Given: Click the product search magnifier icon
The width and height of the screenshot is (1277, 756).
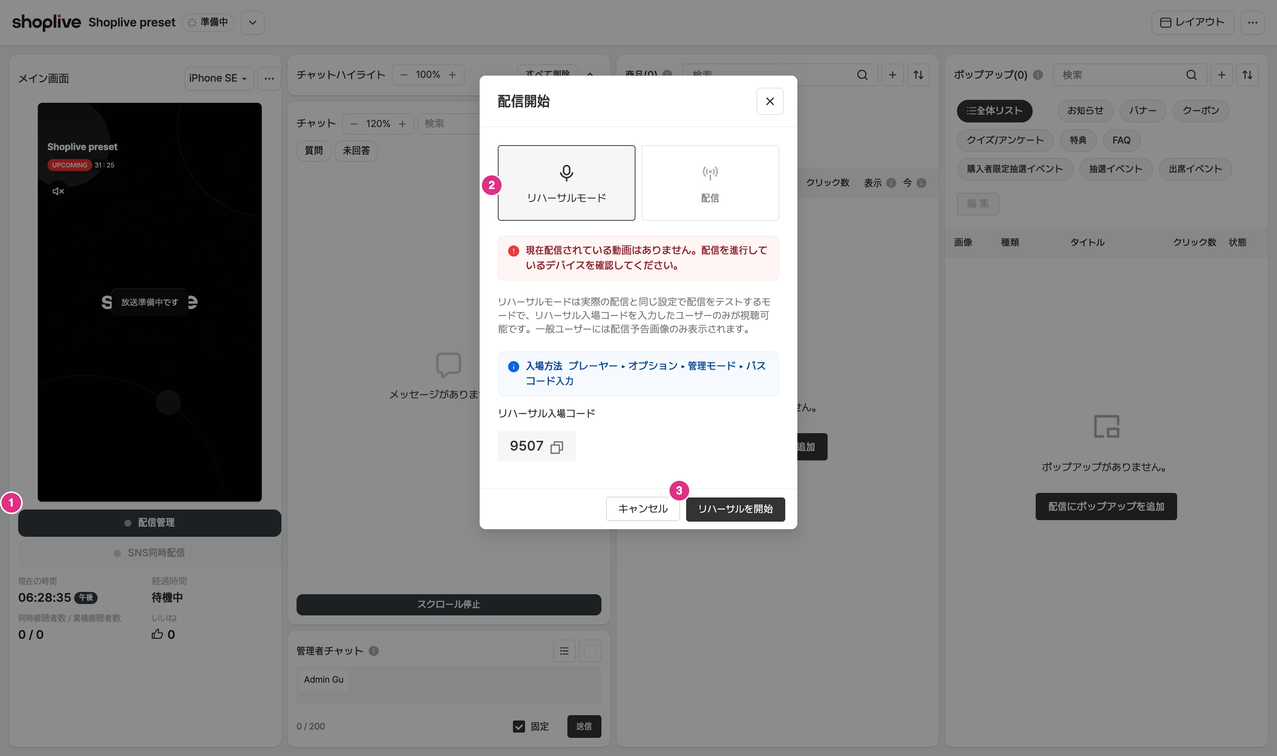Looking at the screenshot, I should click(862, 75).
